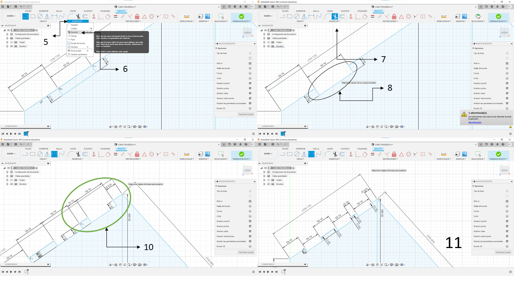Collapse Opciones section in top-right sketch palette
The width and height of the screenshot is (514, 289).
coord(473,48)
